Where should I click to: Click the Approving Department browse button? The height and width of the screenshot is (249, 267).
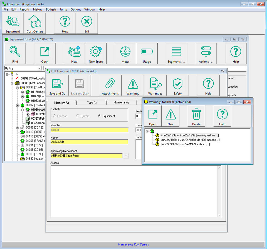point(126,156)
